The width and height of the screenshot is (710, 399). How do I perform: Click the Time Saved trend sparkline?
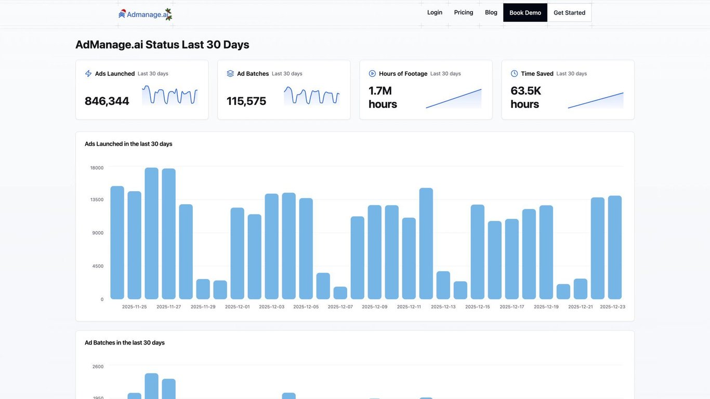pos(596,100)
